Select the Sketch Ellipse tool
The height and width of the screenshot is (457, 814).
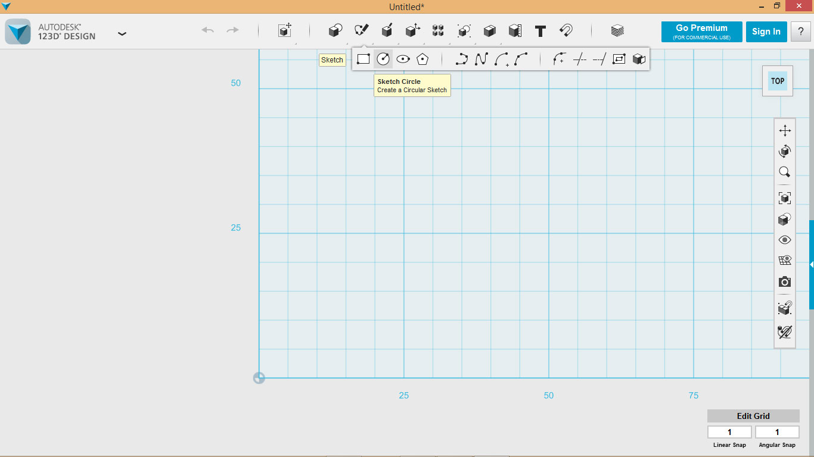(403, 58)
